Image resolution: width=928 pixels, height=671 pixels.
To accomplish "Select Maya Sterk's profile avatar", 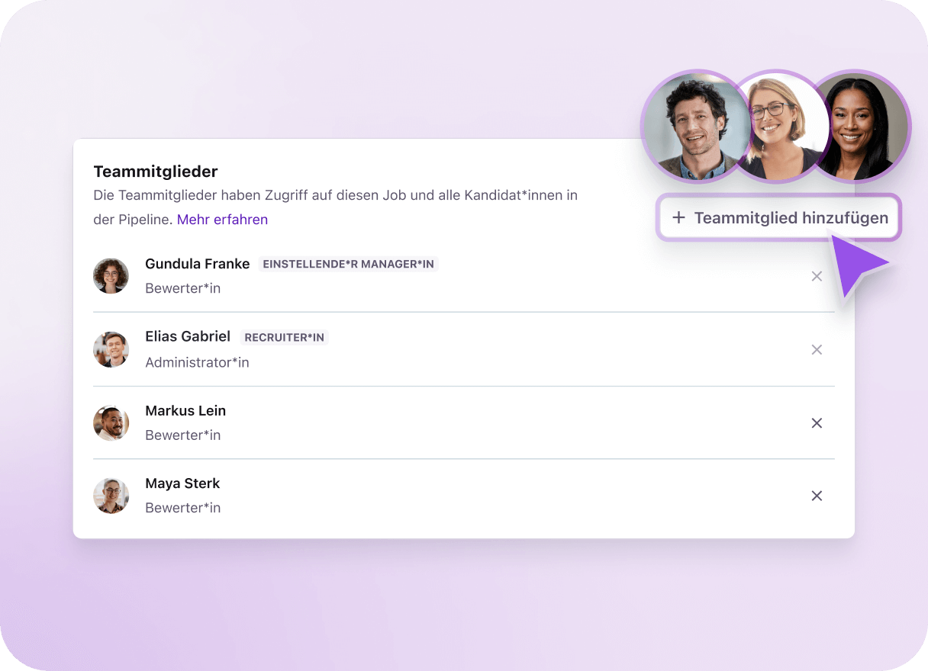I will pyautogui.click(x=111, y=496).
